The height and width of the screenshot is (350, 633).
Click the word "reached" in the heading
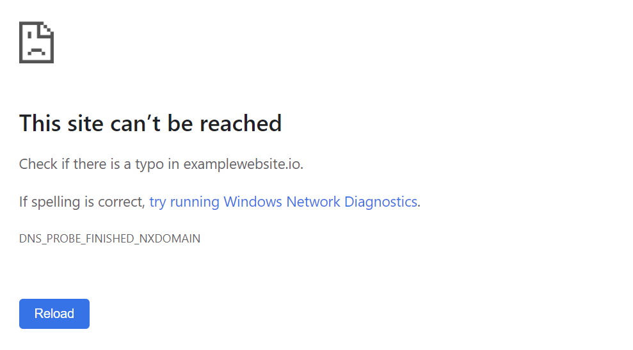pyautogui.click(x=241, y=123)
